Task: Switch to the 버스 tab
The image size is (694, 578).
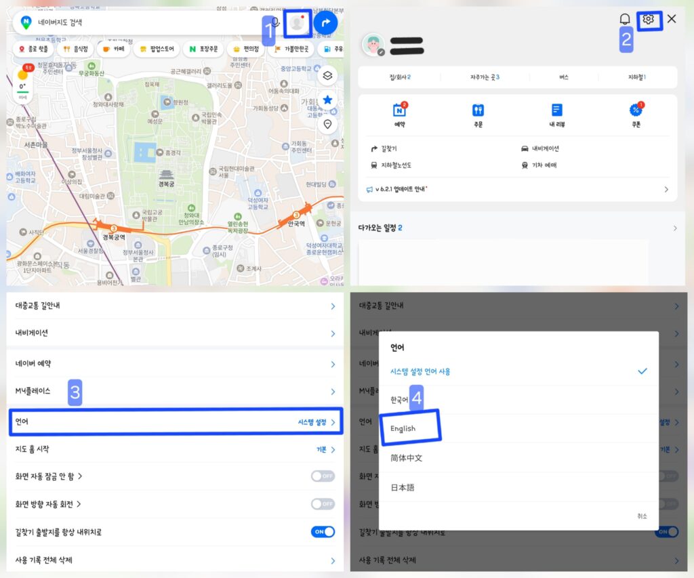Action: tap(563, 78)
